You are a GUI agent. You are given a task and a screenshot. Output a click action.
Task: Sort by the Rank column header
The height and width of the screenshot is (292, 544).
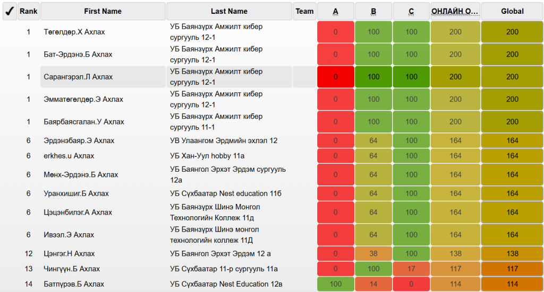pyautogui.click(x=29, y=11)
